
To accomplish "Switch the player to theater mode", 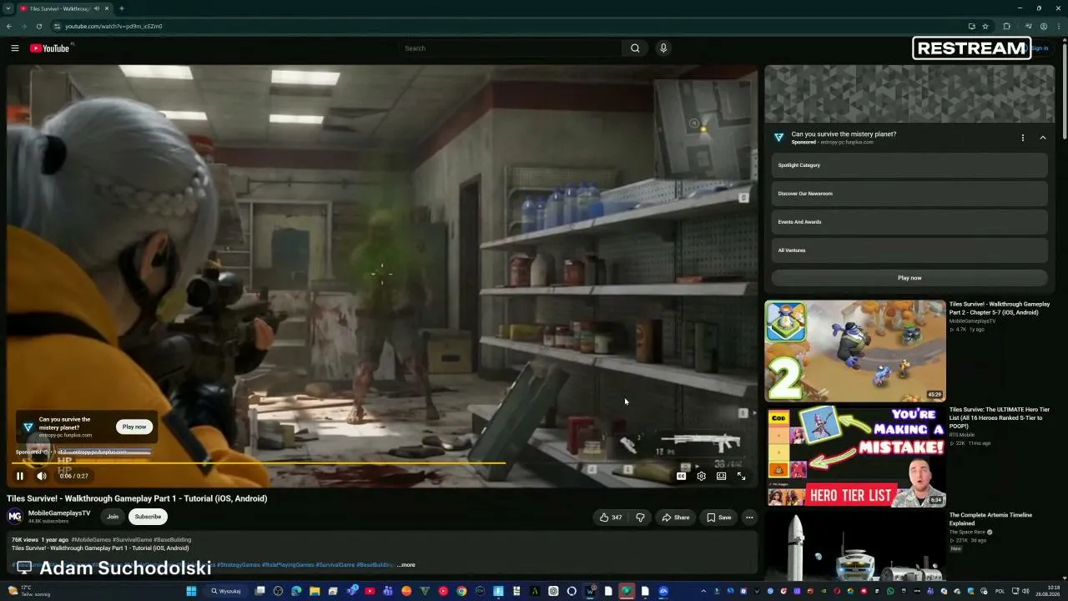I will point(721,476).
